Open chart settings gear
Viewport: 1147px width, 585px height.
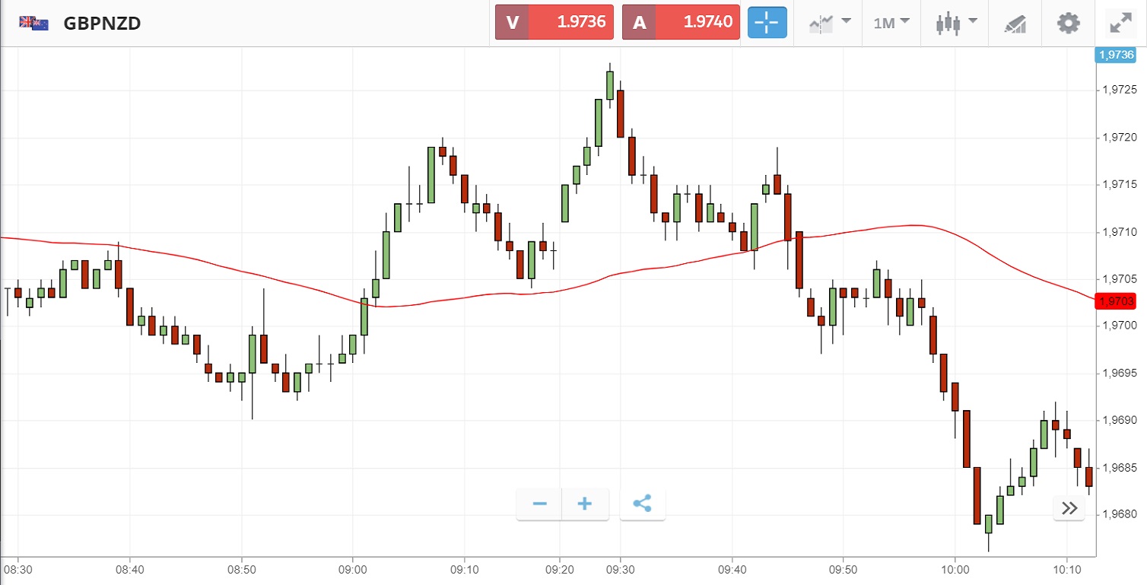click(1068, 23)
